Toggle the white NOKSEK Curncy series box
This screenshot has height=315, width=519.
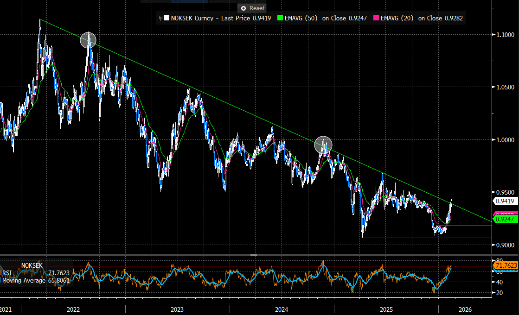tap(165, 18)
